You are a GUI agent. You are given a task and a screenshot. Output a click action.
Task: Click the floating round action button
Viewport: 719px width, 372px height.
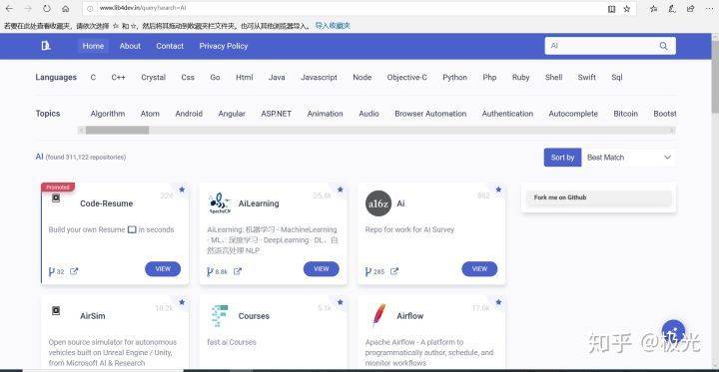tap(673, 332)
